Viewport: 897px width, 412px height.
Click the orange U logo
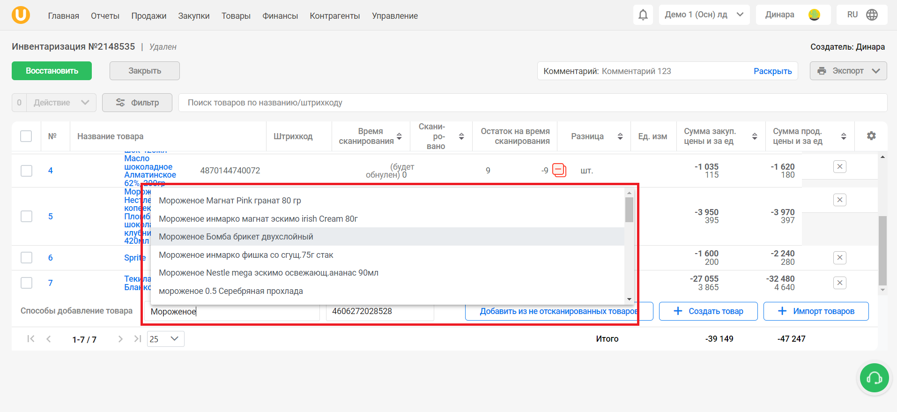pyautogui.click(x=21, y=15)
